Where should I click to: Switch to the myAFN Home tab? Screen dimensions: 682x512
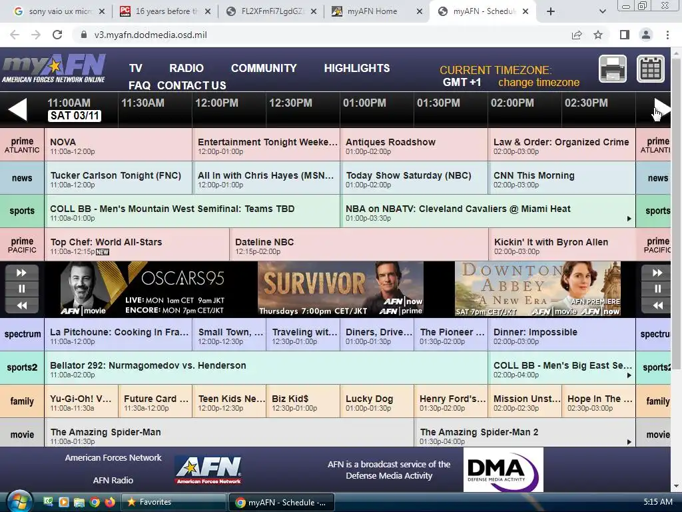[x=376, y=11]
